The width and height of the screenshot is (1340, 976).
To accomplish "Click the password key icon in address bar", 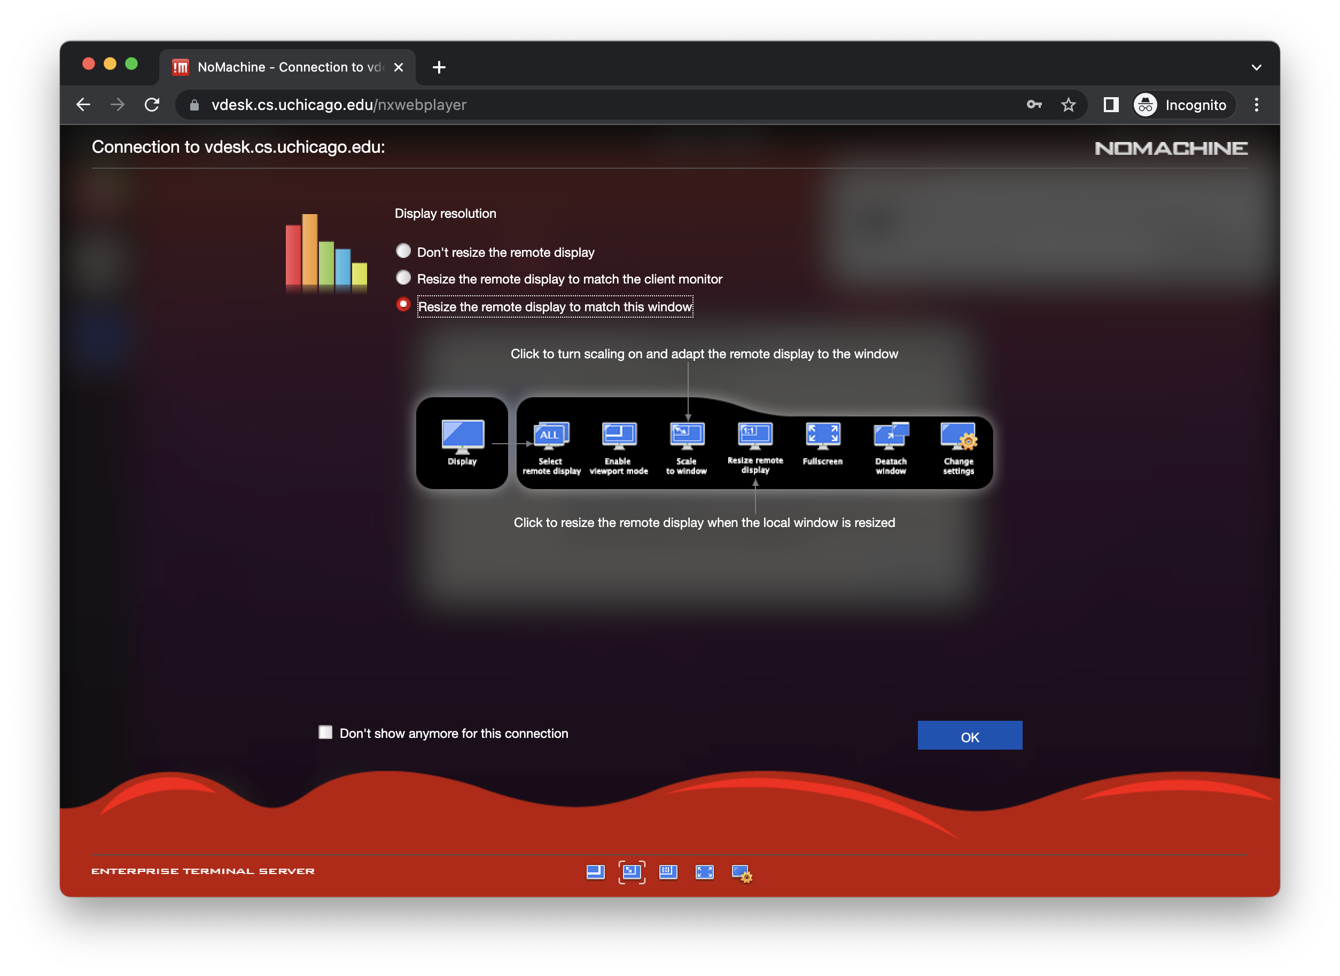I will coord(1034,105).
